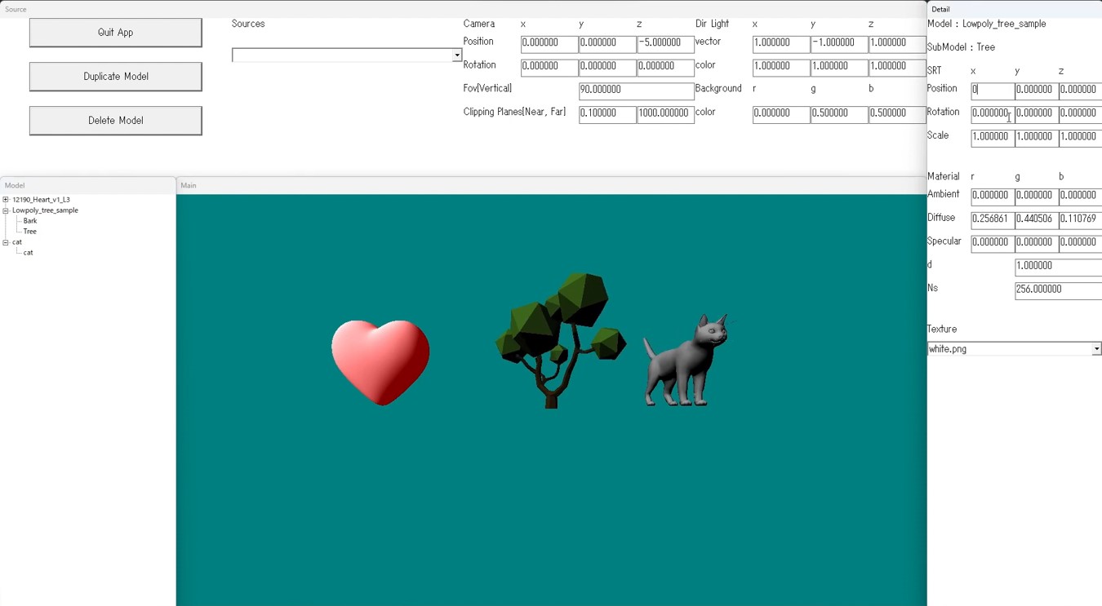1102x606 pixels.
Task: Edit SRT Position x field
Action: click(x=993, y=91)
